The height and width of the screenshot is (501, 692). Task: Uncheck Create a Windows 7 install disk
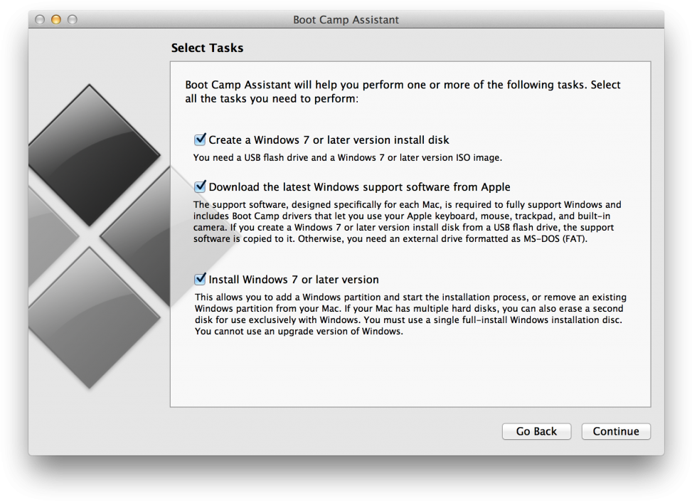[200, 140]
